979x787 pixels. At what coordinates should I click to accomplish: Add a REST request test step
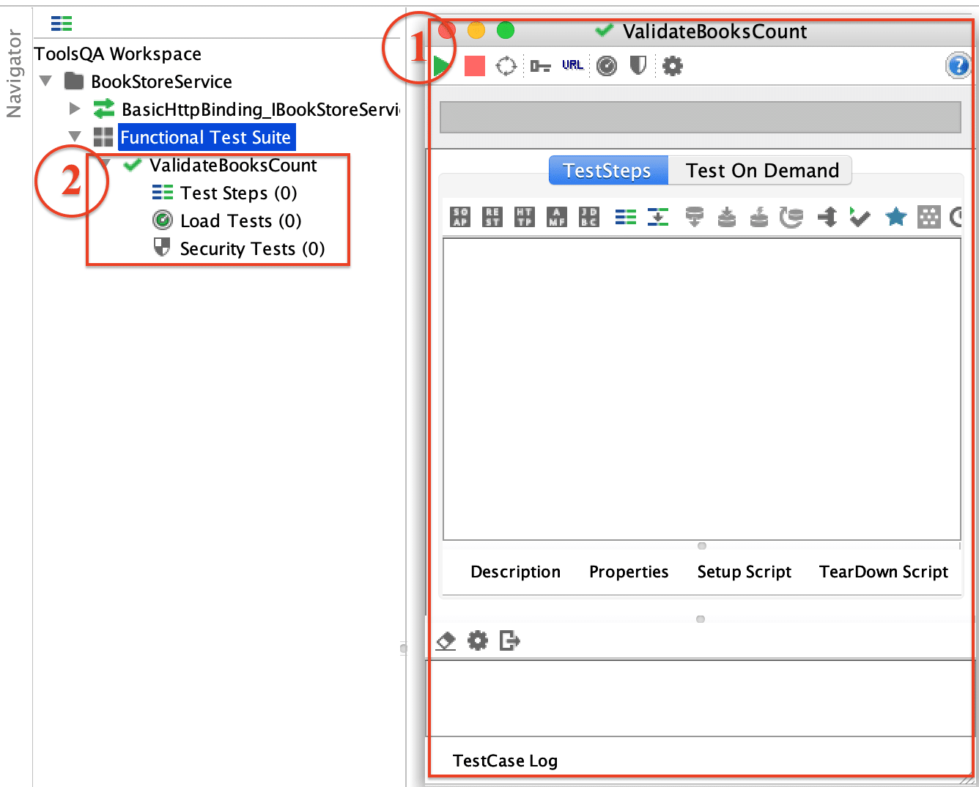tap(492, 216)
